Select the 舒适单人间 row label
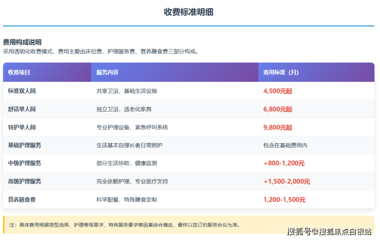This screenshot has height=240, width=380. (x=22, y=109)
